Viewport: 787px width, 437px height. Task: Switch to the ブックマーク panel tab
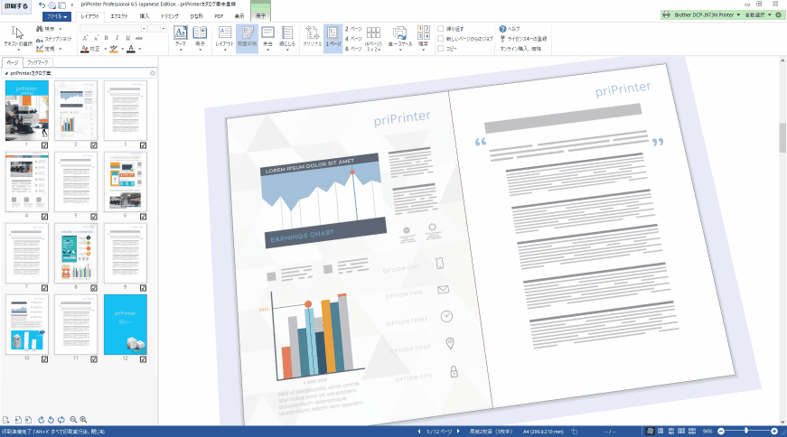click(x=38, y=62)
